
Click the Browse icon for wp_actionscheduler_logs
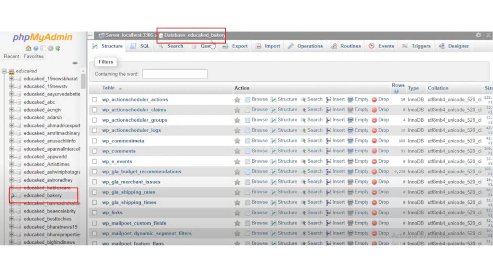tap(247, 131)
